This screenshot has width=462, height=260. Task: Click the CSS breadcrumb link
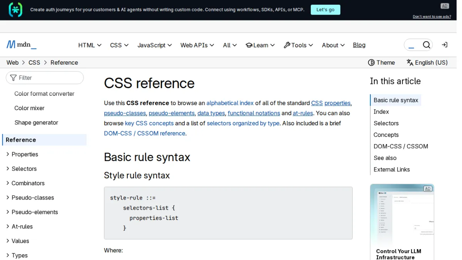tap(34, 62)
